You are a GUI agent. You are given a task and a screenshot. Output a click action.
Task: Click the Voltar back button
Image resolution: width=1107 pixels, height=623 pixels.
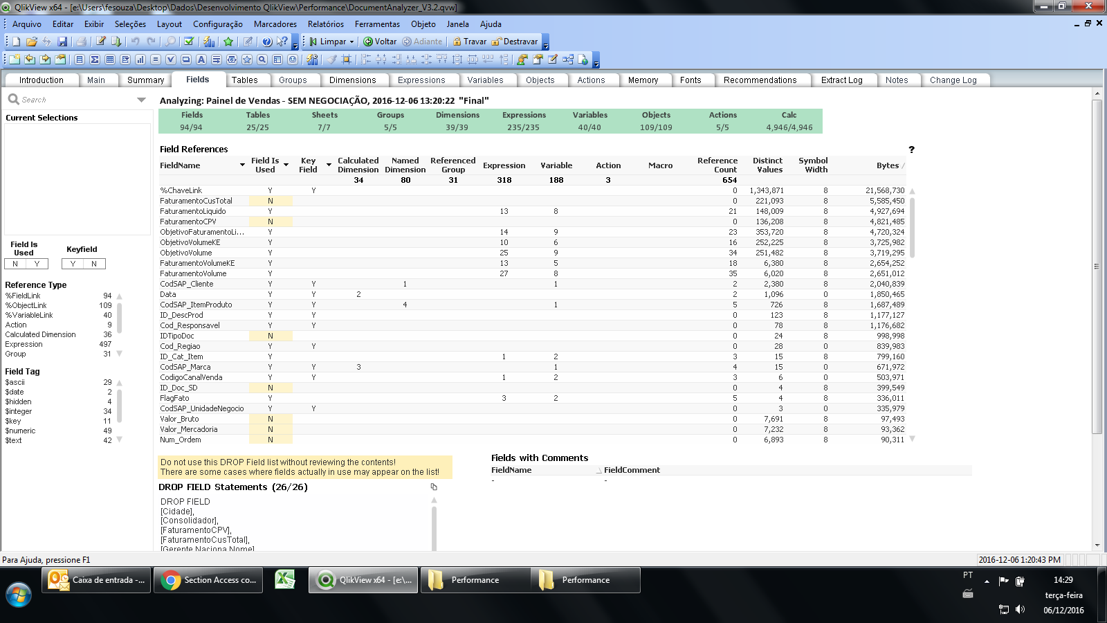click(380, 42)
